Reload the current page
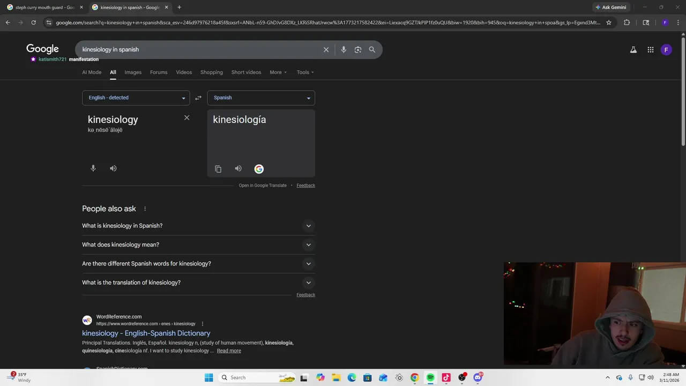The height and width of the screenshot is (386, 686). (33, 23)
